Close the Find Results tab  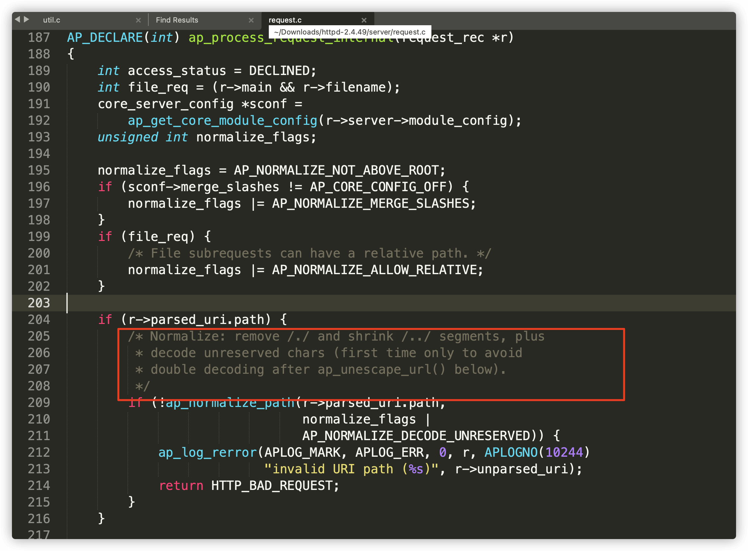(251, 20)
